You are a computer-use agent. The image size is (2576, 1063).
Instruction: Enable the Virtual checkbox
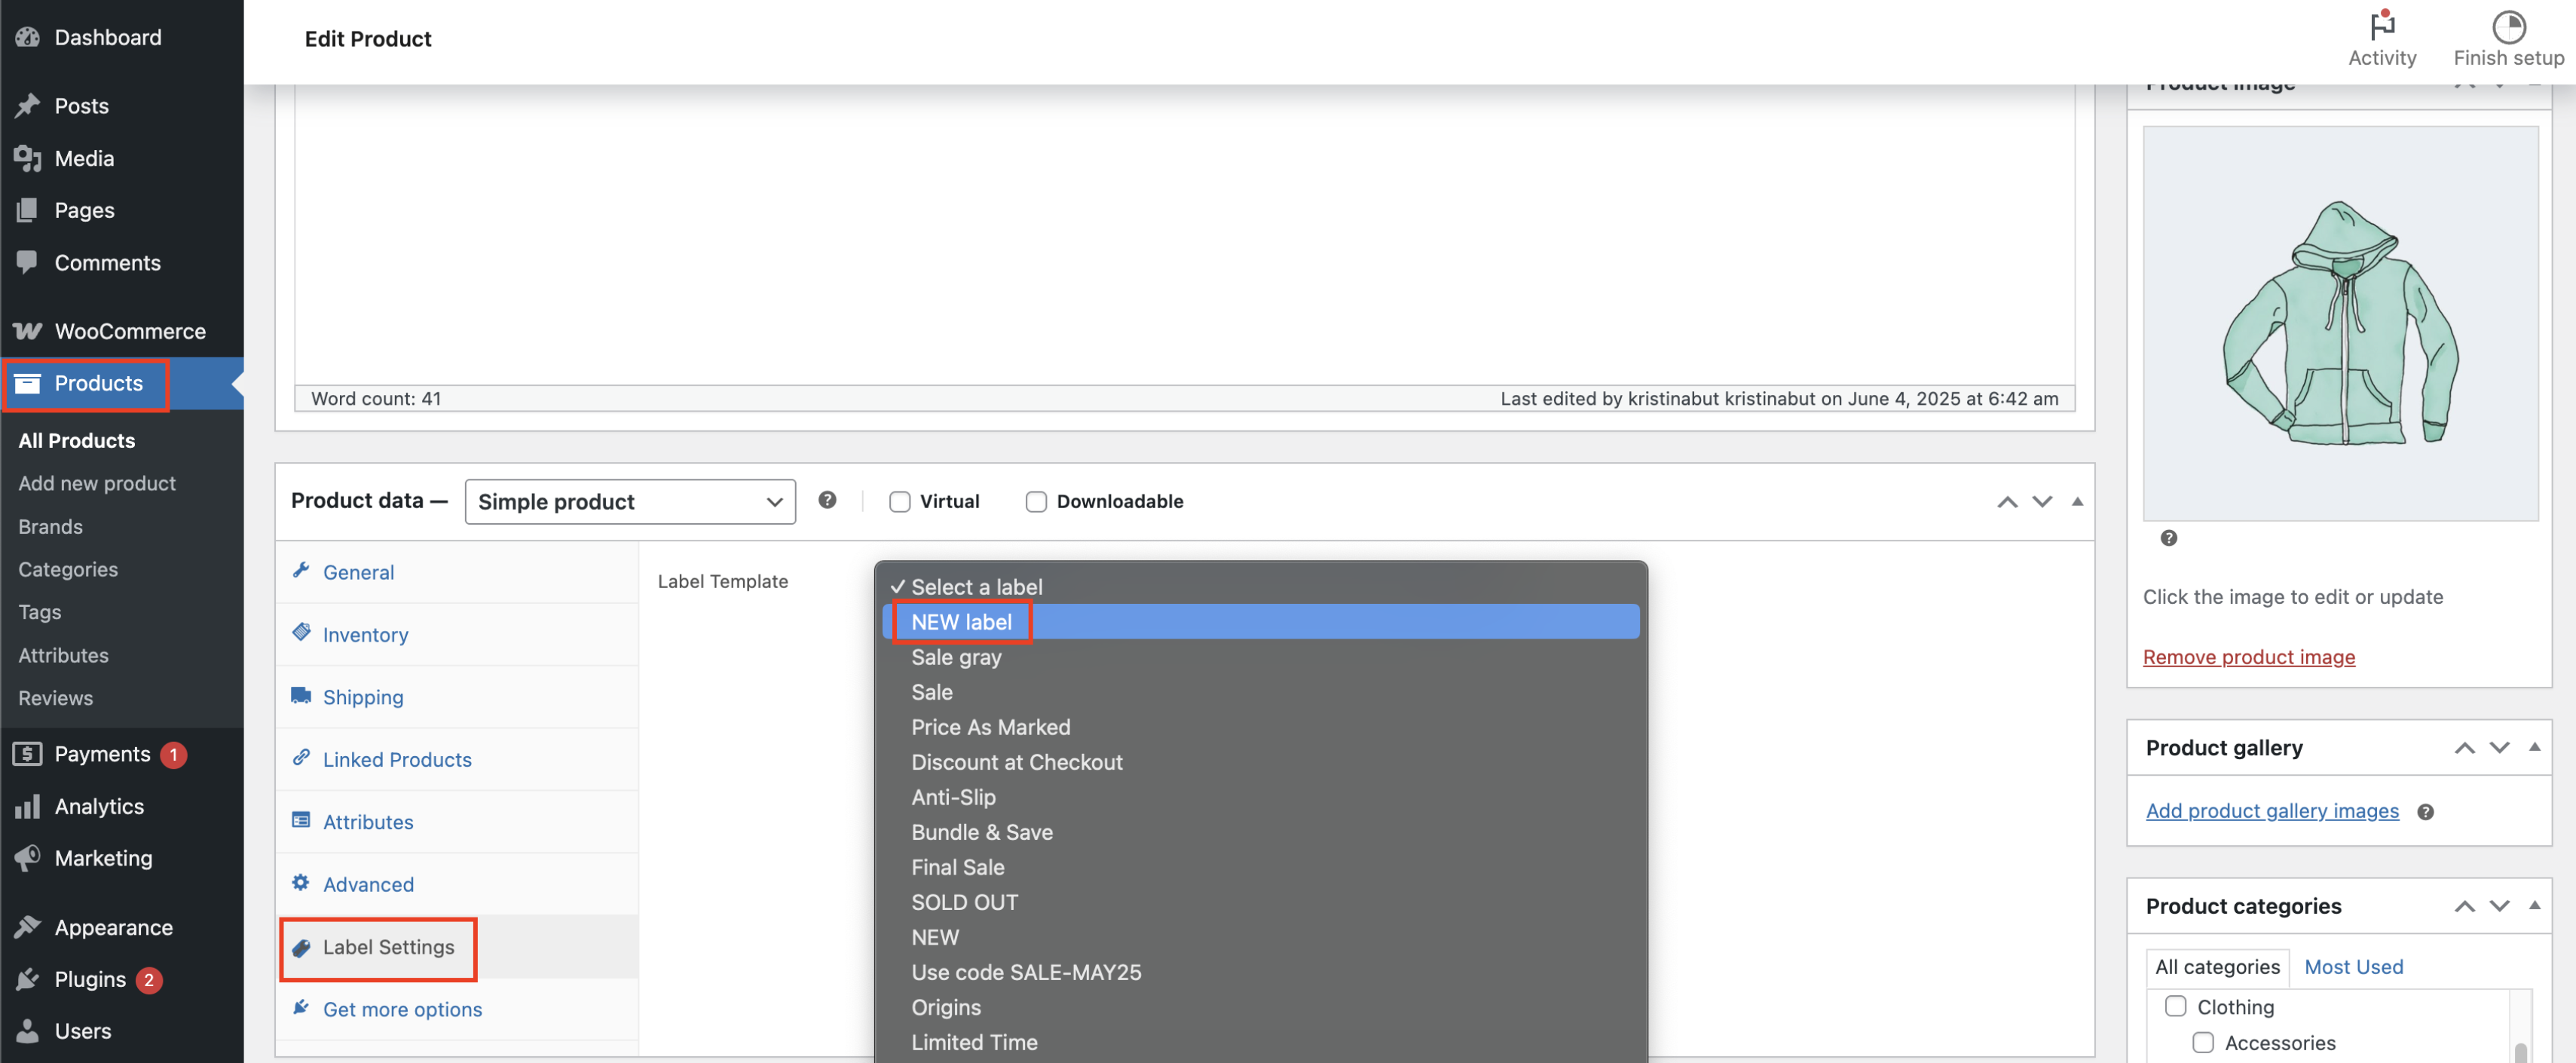tap(899, 502)
